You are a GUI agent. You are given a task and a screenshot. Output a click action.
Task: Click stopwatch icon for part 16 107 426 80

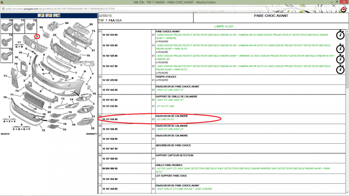click(340, 58)
